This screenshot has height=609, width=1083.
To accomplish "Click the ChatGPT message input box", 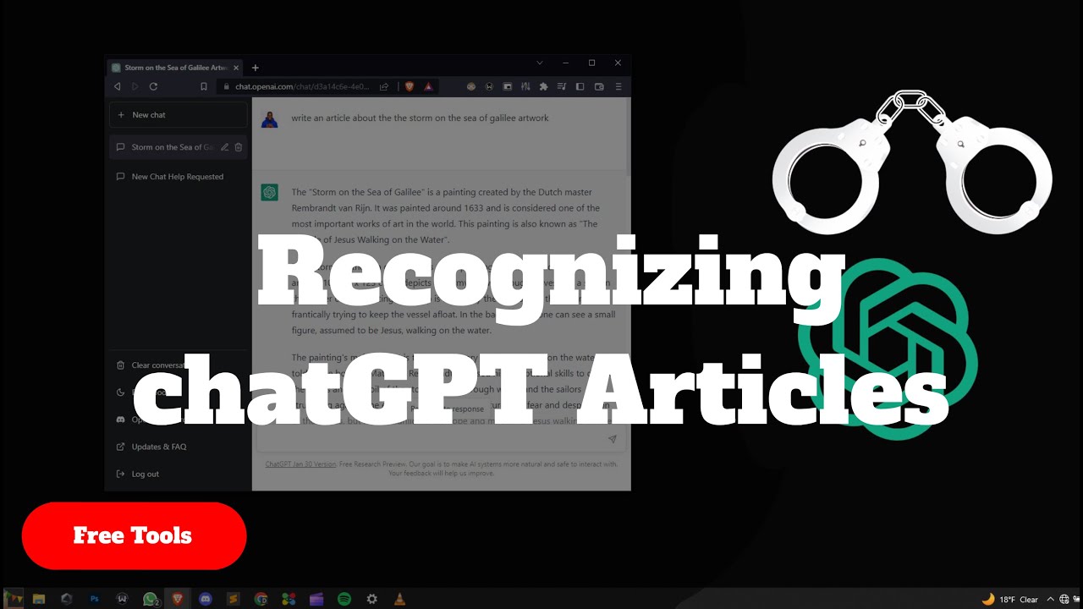I will click(x=441, y=439).
